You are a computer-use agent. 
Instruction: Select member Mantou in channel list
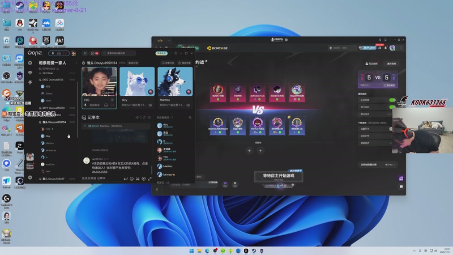[48, 143]
